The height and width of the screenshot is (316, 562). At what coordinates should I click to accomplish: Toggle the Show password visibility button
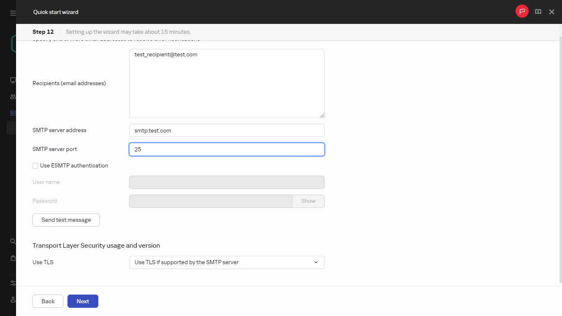coord(308,201)
